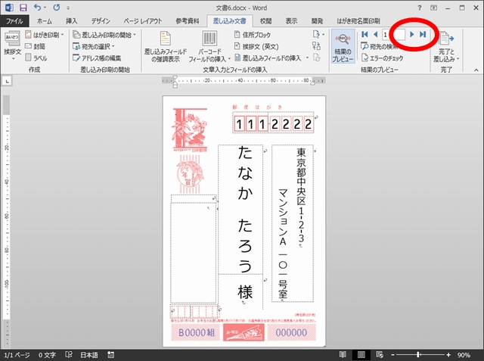Open 完了と差し込み dropdown
Viewport: 484px width, 361px height.
click(x=446, y=47)
